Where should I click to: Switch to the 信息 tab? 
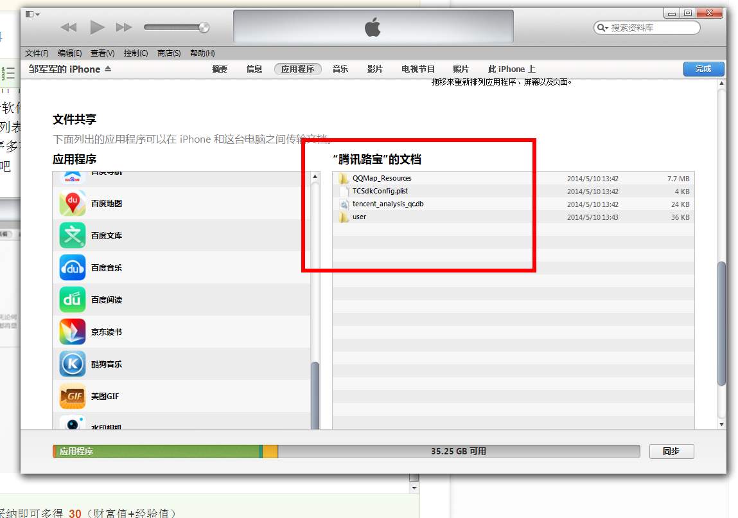[254, 69]
